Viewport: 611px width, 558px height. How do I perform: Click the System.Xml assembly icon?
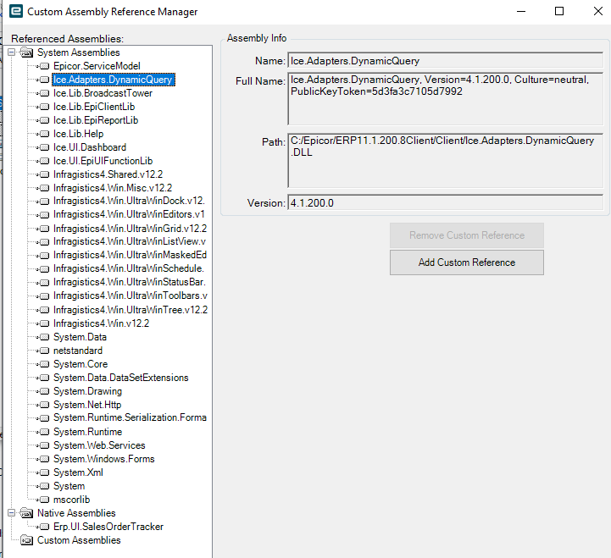coord(44,472)
